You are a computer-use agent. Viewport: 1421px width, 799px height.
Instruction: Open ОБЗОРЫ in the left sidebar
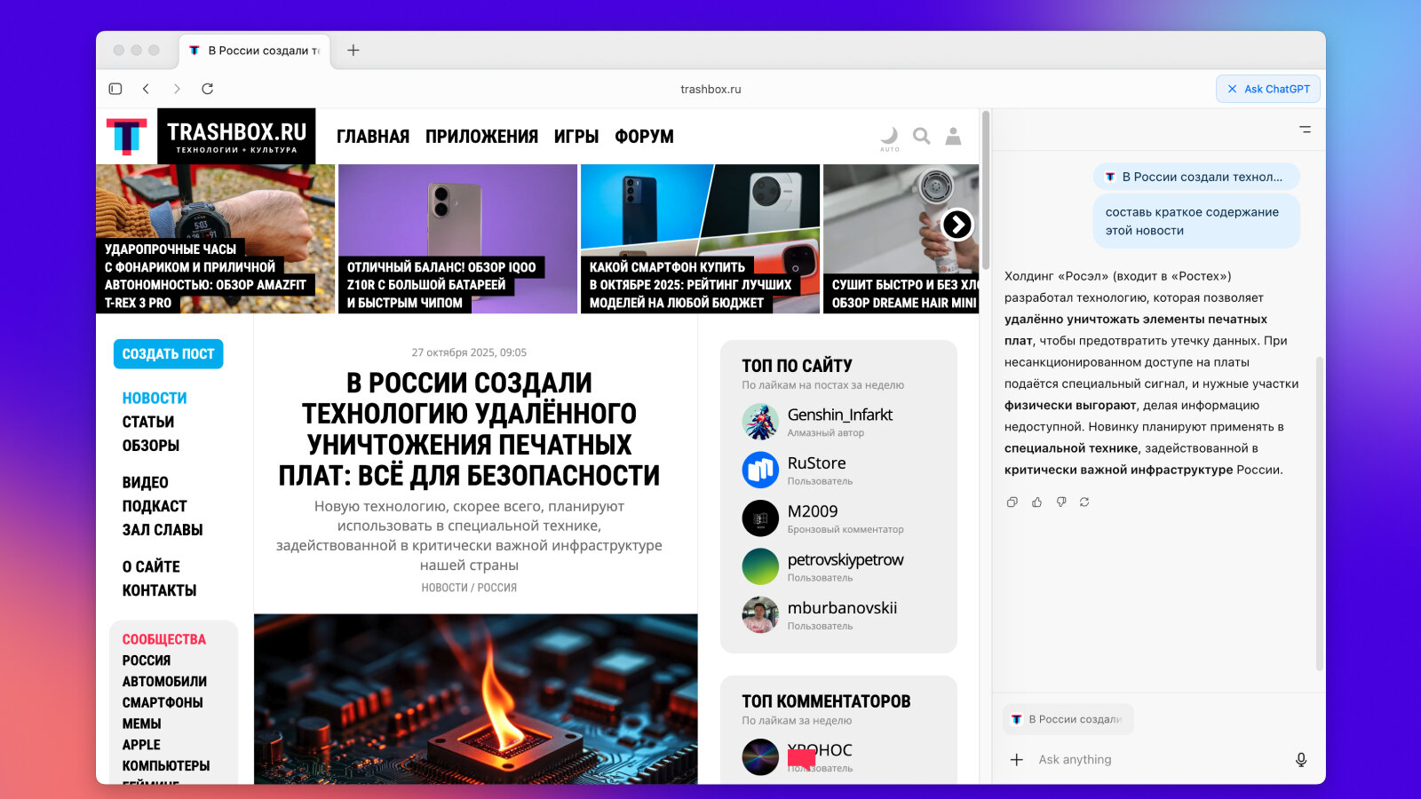click(x=151, y=446)
